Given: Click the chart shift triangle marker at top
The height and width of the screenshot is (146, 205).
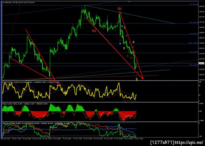Looking at the screenshot, I should click(x=129, y=2).
